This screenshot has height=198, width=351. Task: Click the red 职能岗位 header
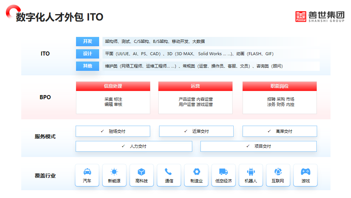tap(279, 86)
